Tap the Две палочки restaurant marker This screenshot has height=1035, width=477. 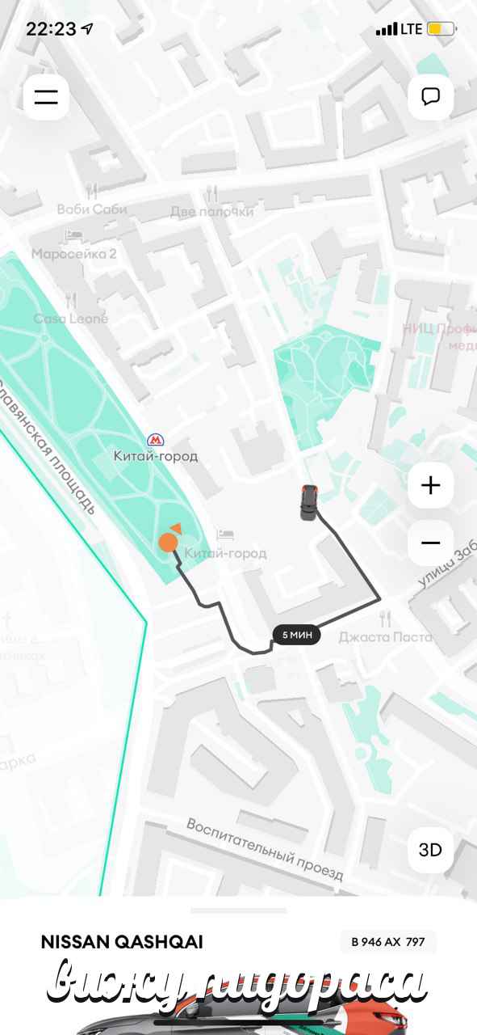(x=211, y=193)
